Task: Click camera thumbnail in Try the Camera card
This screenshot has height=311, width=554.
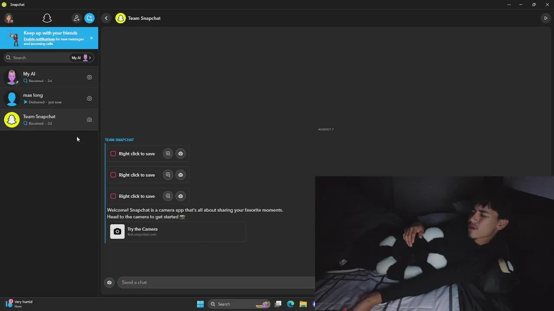Action: click(x=117, y=232)
